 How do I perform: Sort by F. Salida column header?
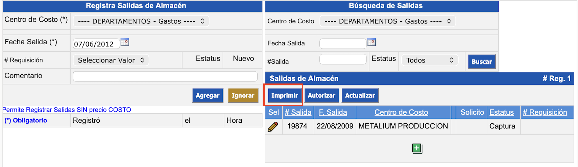coord(333,112)
